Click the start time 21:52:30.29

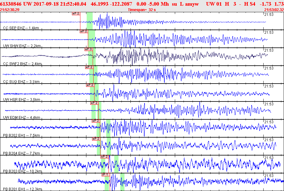pos(10,10)
